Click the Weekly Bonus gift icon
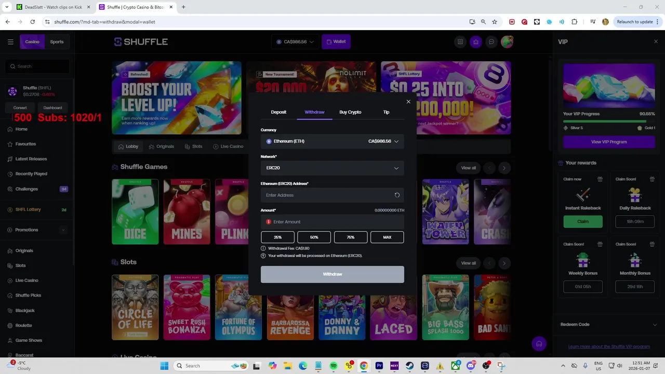 (x=600, y=244)
